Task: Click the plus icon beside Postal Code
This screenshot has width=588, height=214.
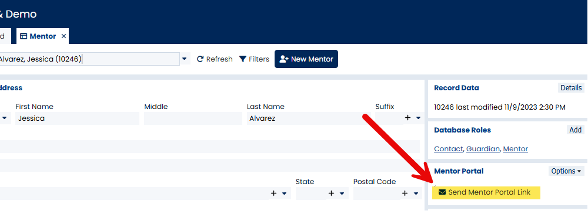Action: pyautogui.click(x=405, y=193)
